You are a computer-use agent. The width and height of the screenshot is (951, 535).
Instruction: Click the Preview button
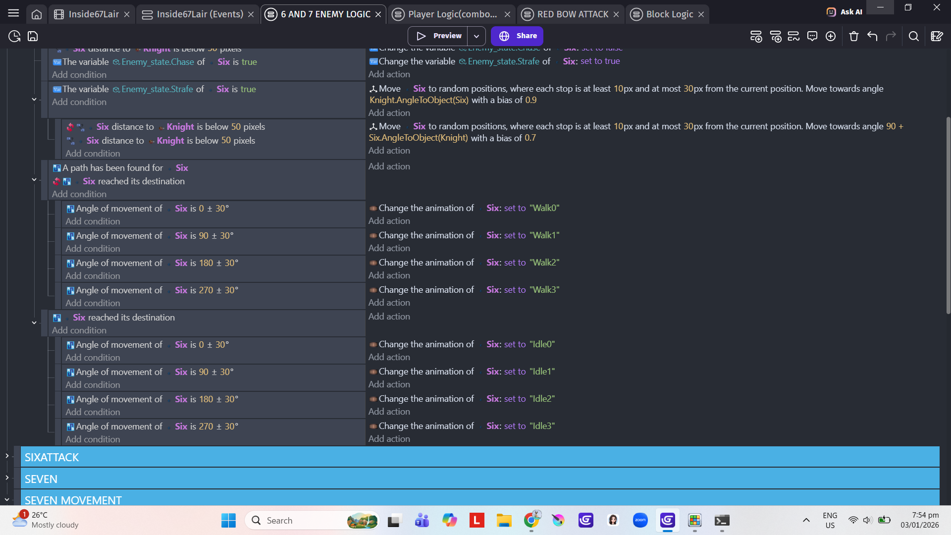[x=439, y=36]
